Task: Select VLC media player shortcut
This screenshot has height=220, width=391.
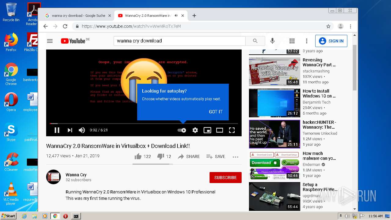Action: point(11,194)
